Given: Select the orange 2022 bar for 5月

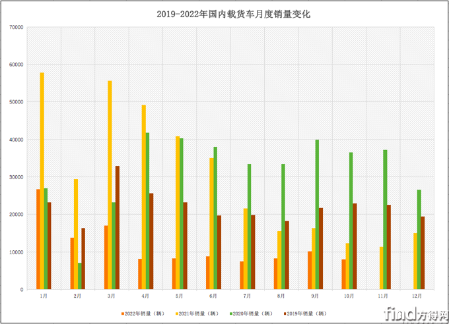Looking at the screenshot, I should point(174,274).
